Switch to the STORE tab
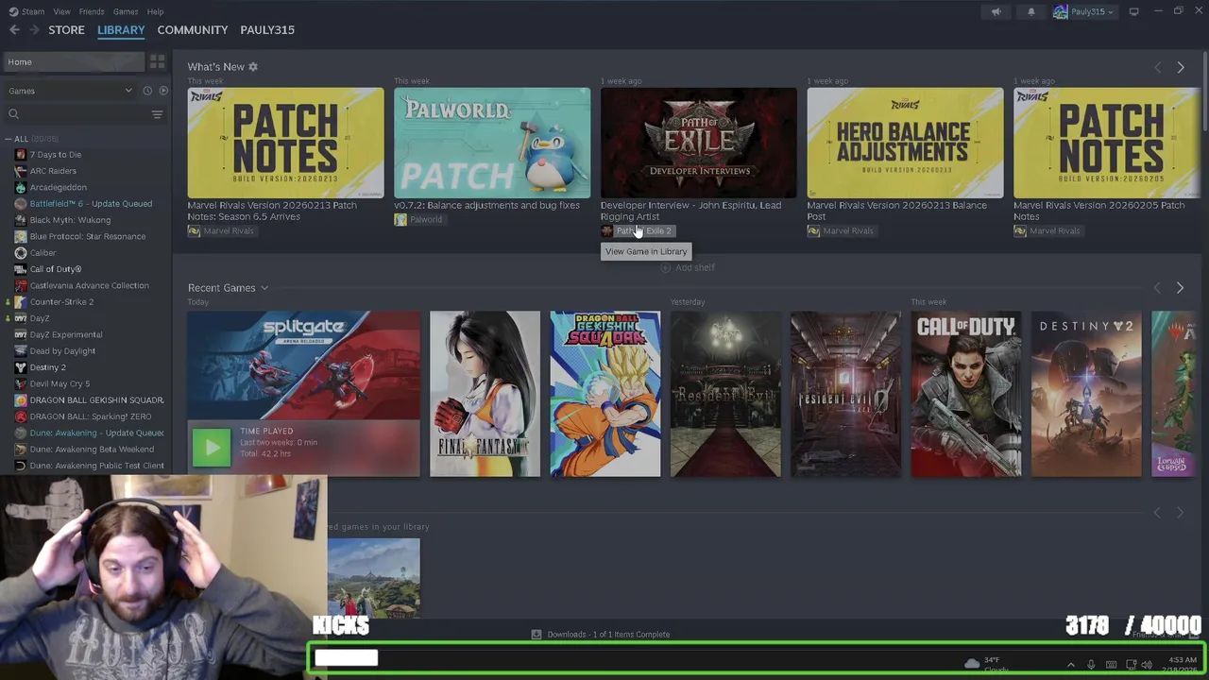The height and width of the screenshot is (680, 1209). point(66,30)
